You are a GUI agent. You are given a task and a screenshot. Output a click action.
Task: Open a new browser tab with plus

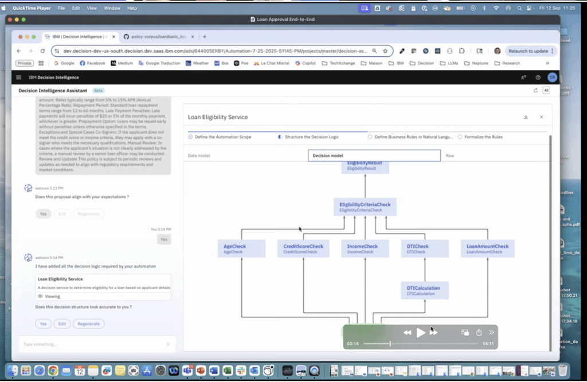click(x=205, y=37)
